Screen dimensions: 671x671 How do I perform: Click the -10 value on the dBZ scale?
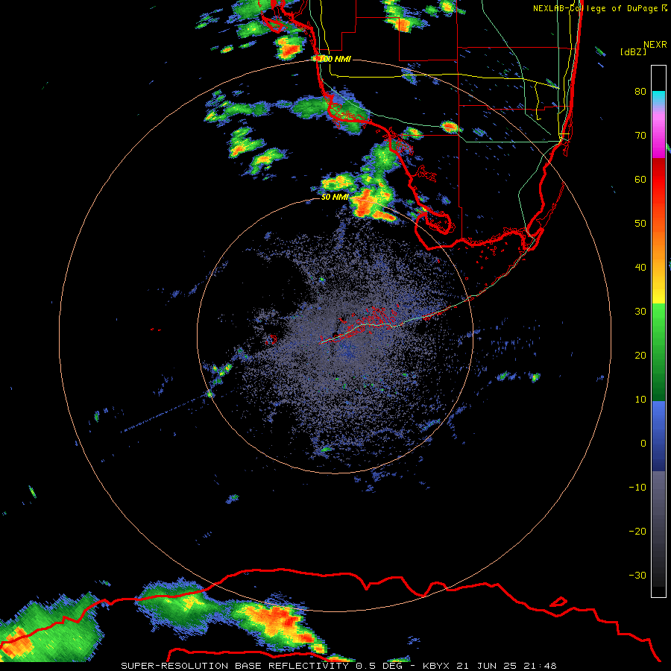tap(637, 487)
